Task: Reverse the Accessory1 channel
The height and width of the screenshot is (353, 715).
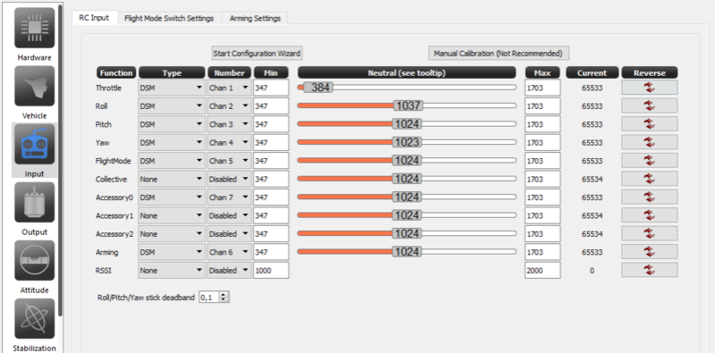Action: 650,215
